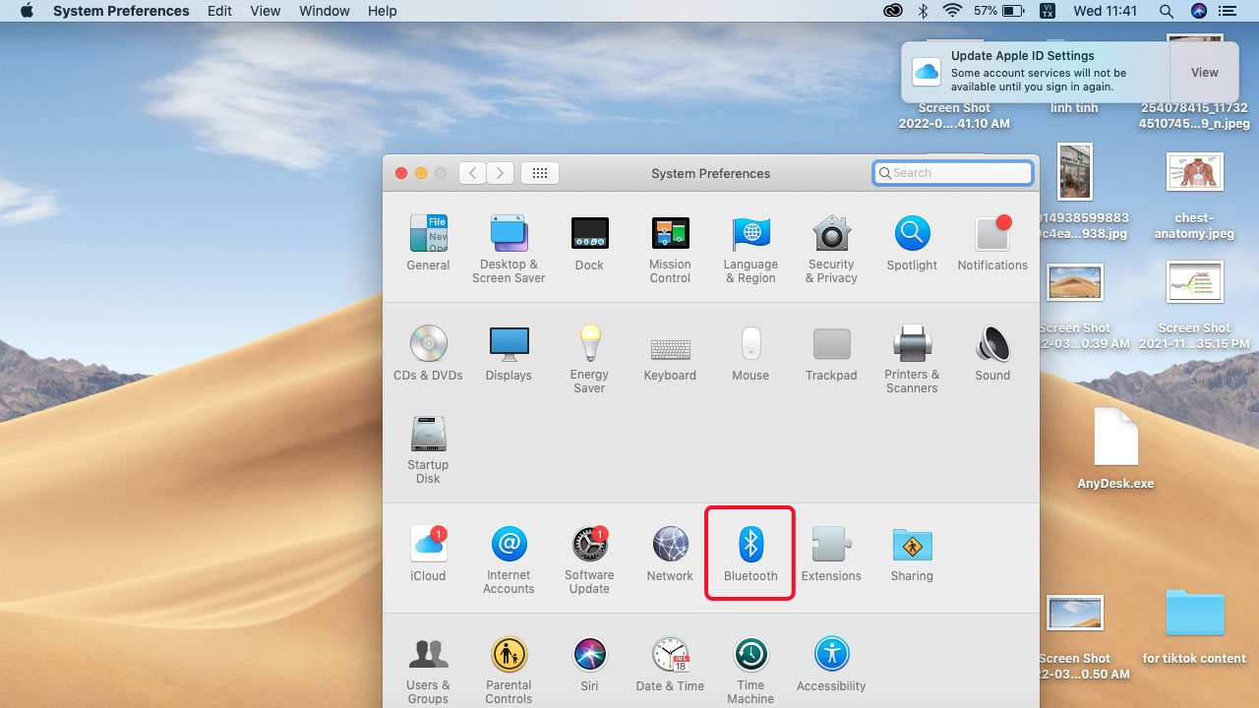Screen dimensions: 1259x708
Task: Open Software Update preferences
Action: point(589,560)
